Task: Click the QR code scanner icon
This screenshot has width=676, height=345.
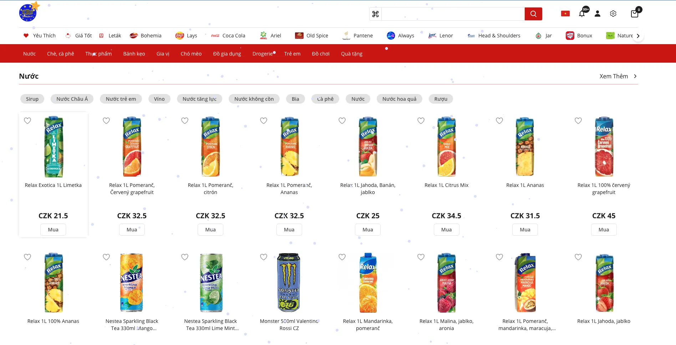Action: pos(375,14)
